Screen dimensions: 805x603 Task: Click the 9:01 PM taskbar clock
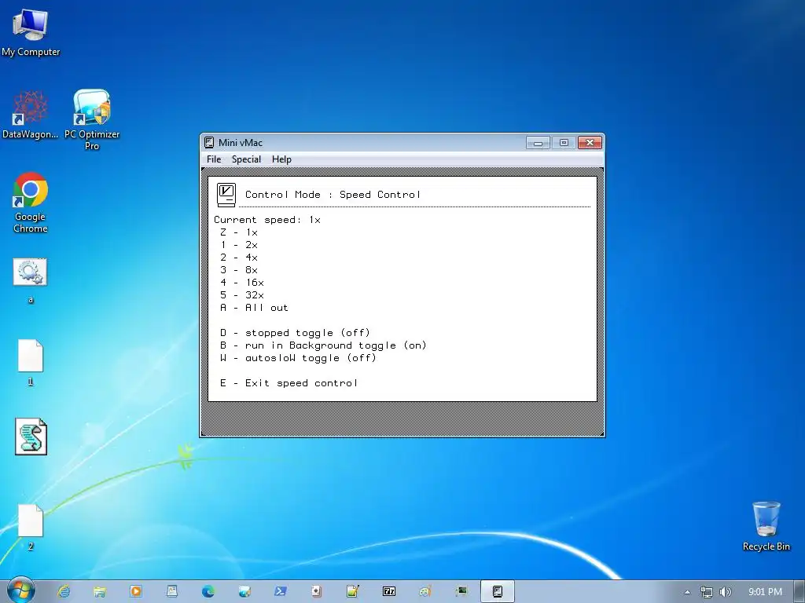click(765, 592)
